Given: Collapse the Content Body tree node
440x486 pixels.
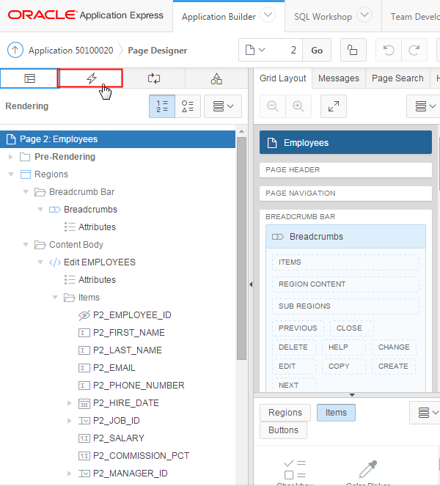Looking at the screenshot, I should coord(26,245).
